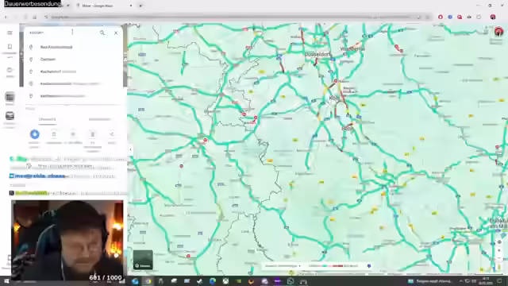The image size is (508, 286).
Task: Open the Übersicht tab
Action: (47, 119)
